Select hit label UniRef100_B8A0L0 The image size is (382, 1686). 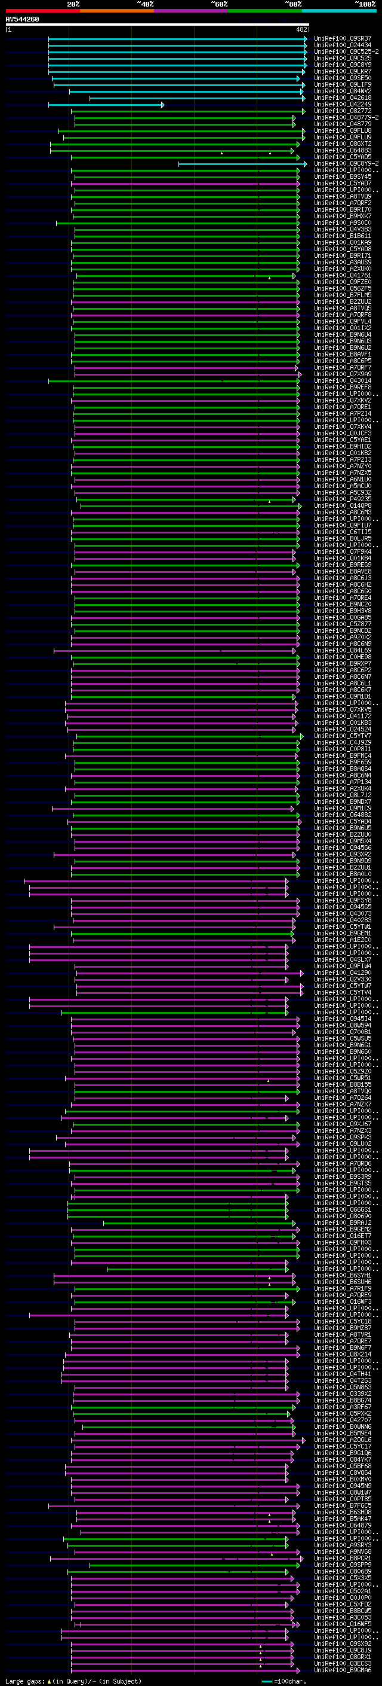pos(343,874)
